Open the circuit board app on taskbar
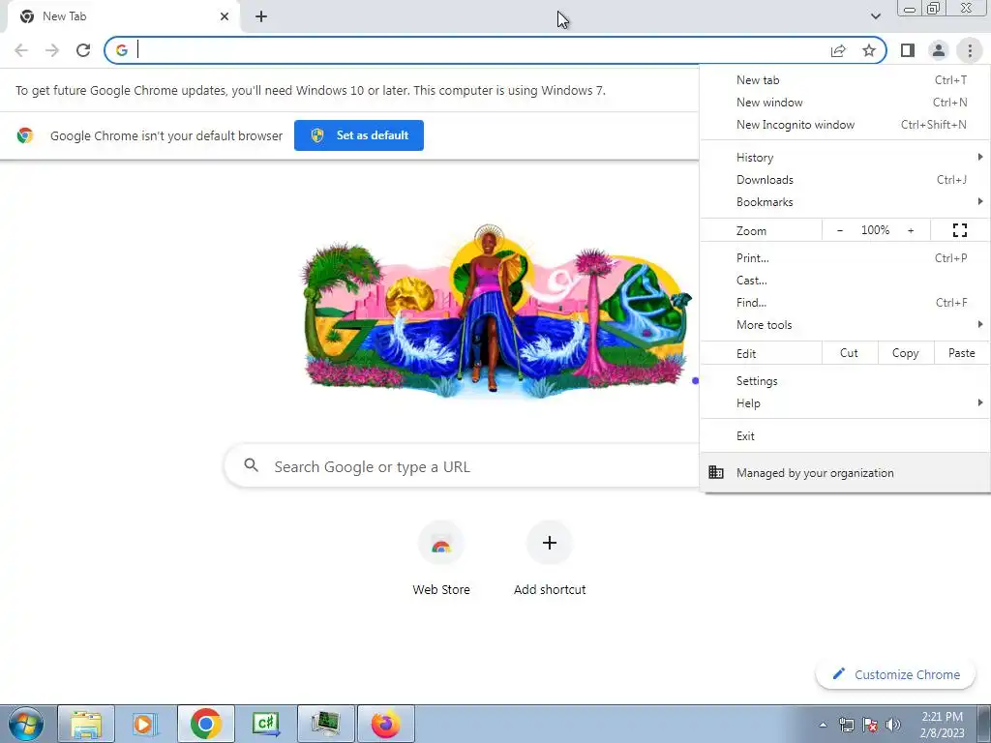Screen dimensions: 991x743 tap(325, 724)
